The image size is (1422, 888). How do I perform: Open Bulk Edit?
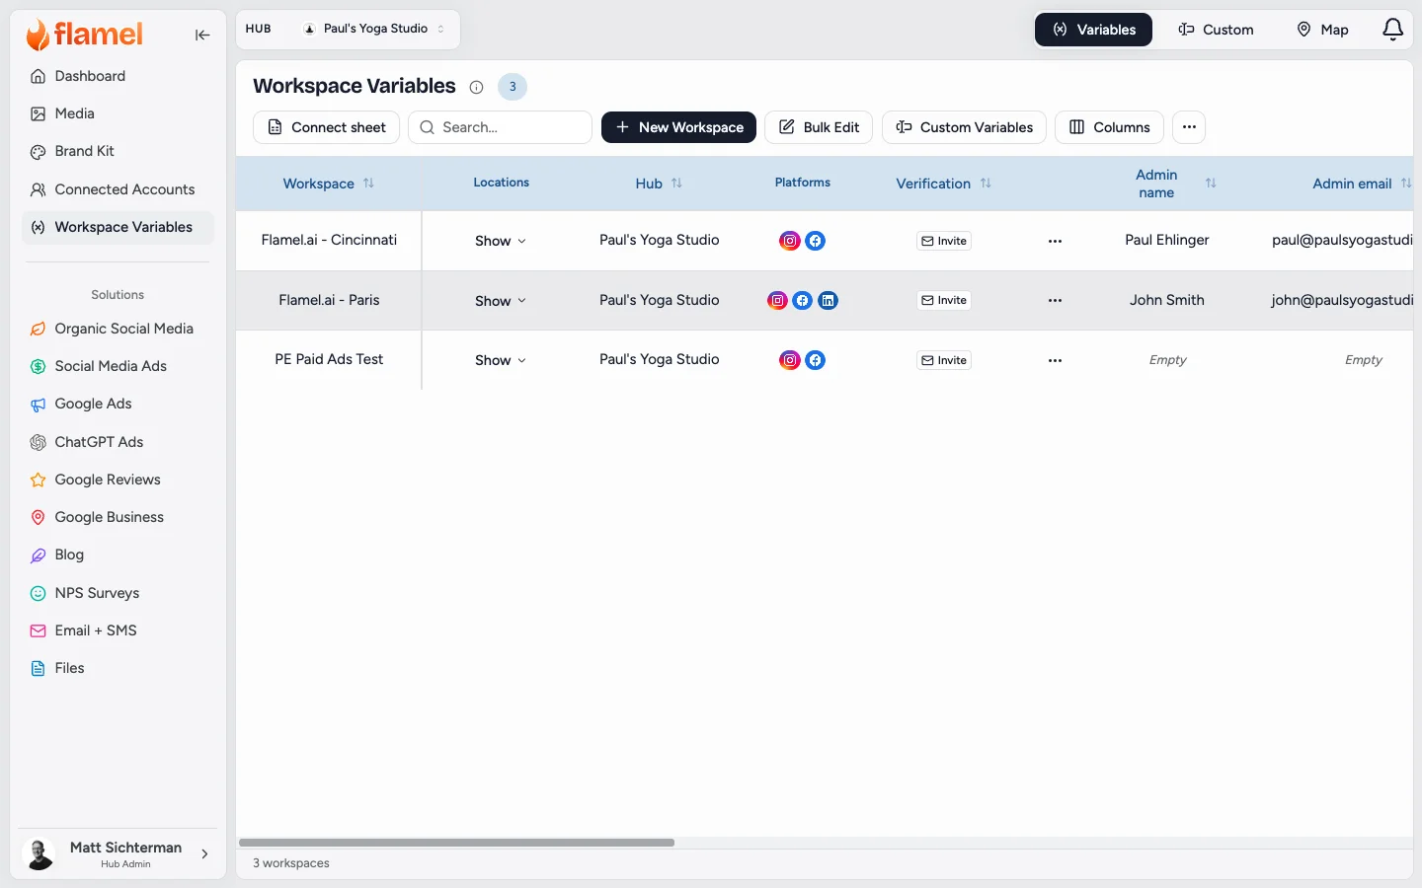coord(819,127)
